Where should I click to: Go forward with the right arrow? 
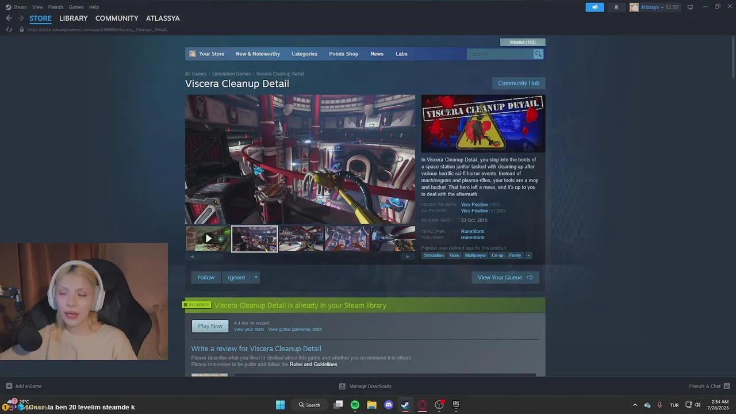[21, 18]
